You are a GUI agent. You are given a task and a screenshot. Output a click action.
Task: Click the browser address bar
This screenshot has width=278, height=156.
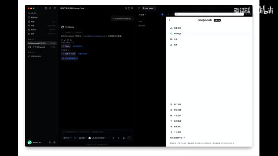click(209, 14)
